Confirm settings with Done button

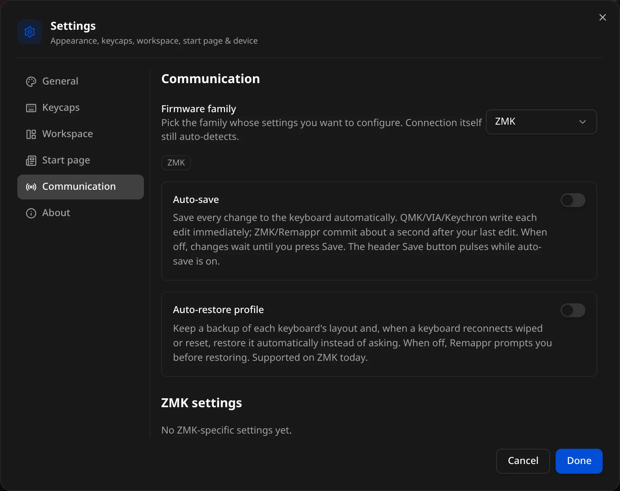coord(579,461)
